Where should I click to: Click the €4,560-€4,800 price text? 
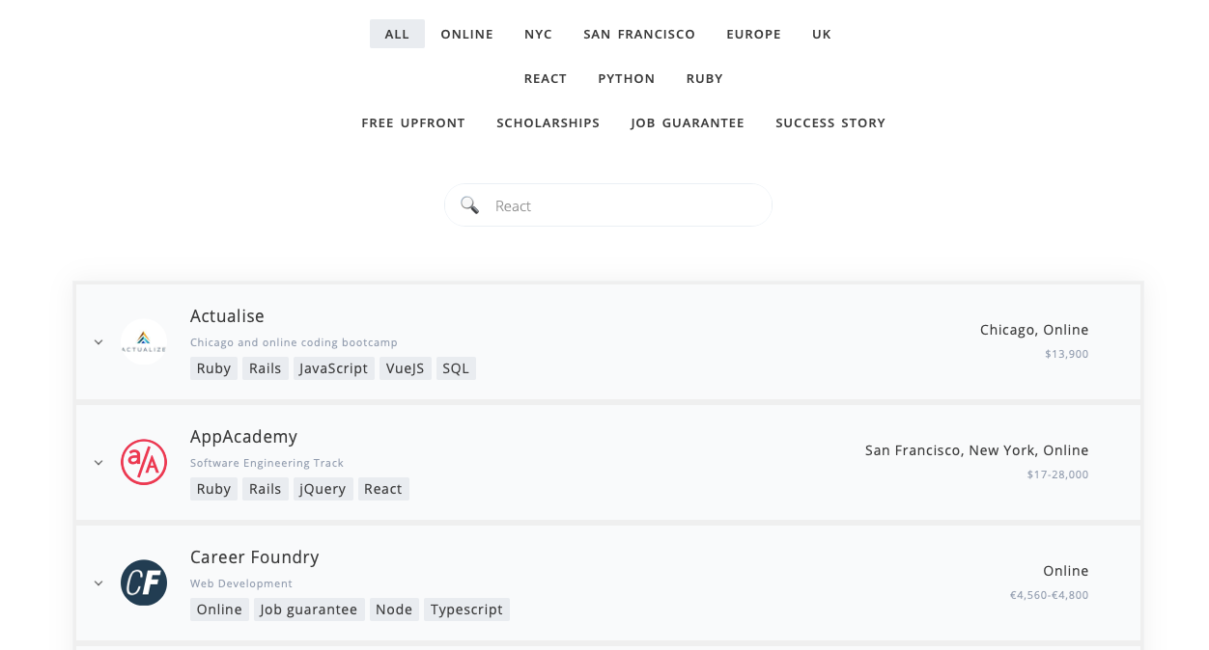coord(1049,595)
